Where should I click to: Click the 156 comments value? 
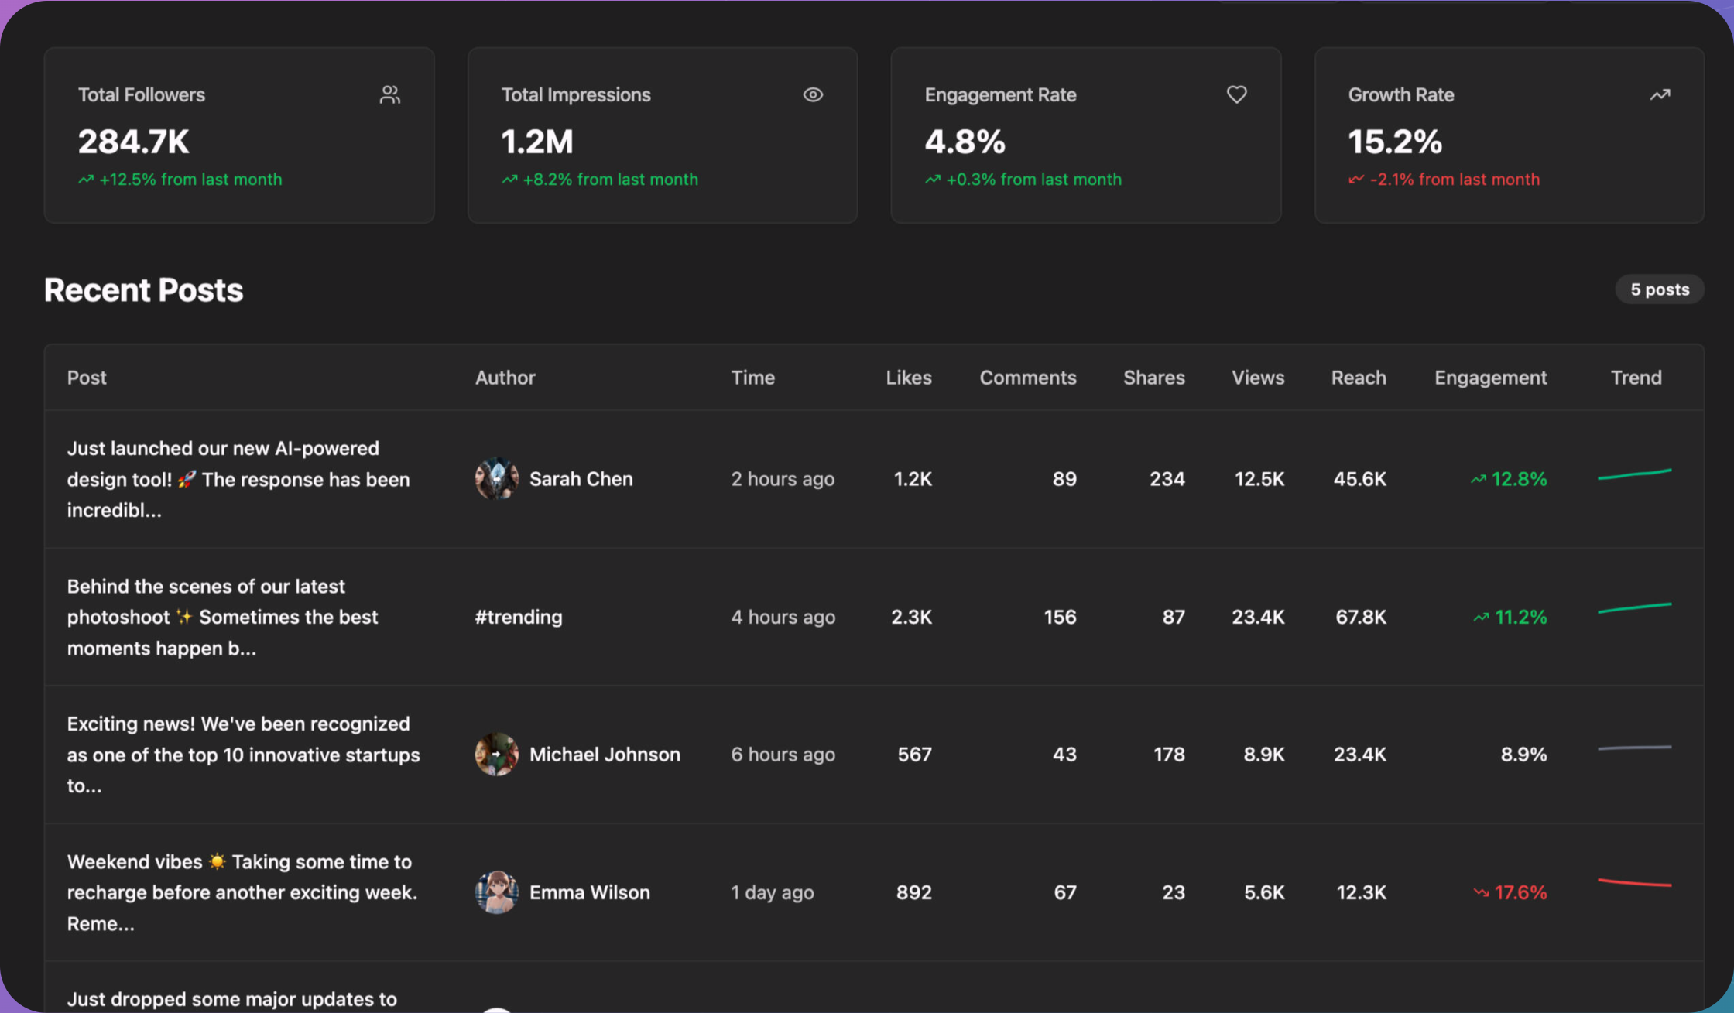point(1060,617)
